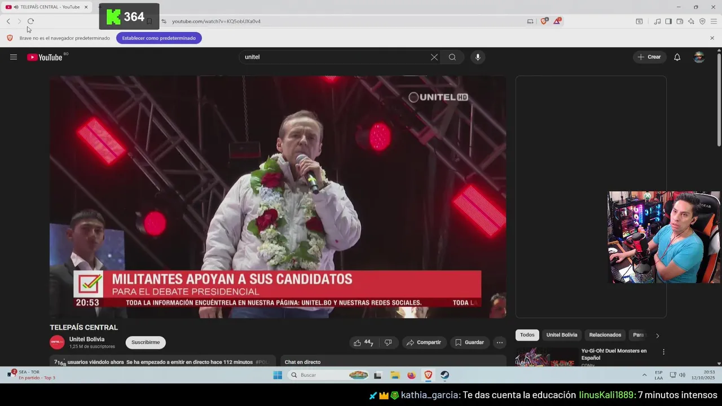
Task: Open Brave browser taskbar icon
Action: coord(428,375)
